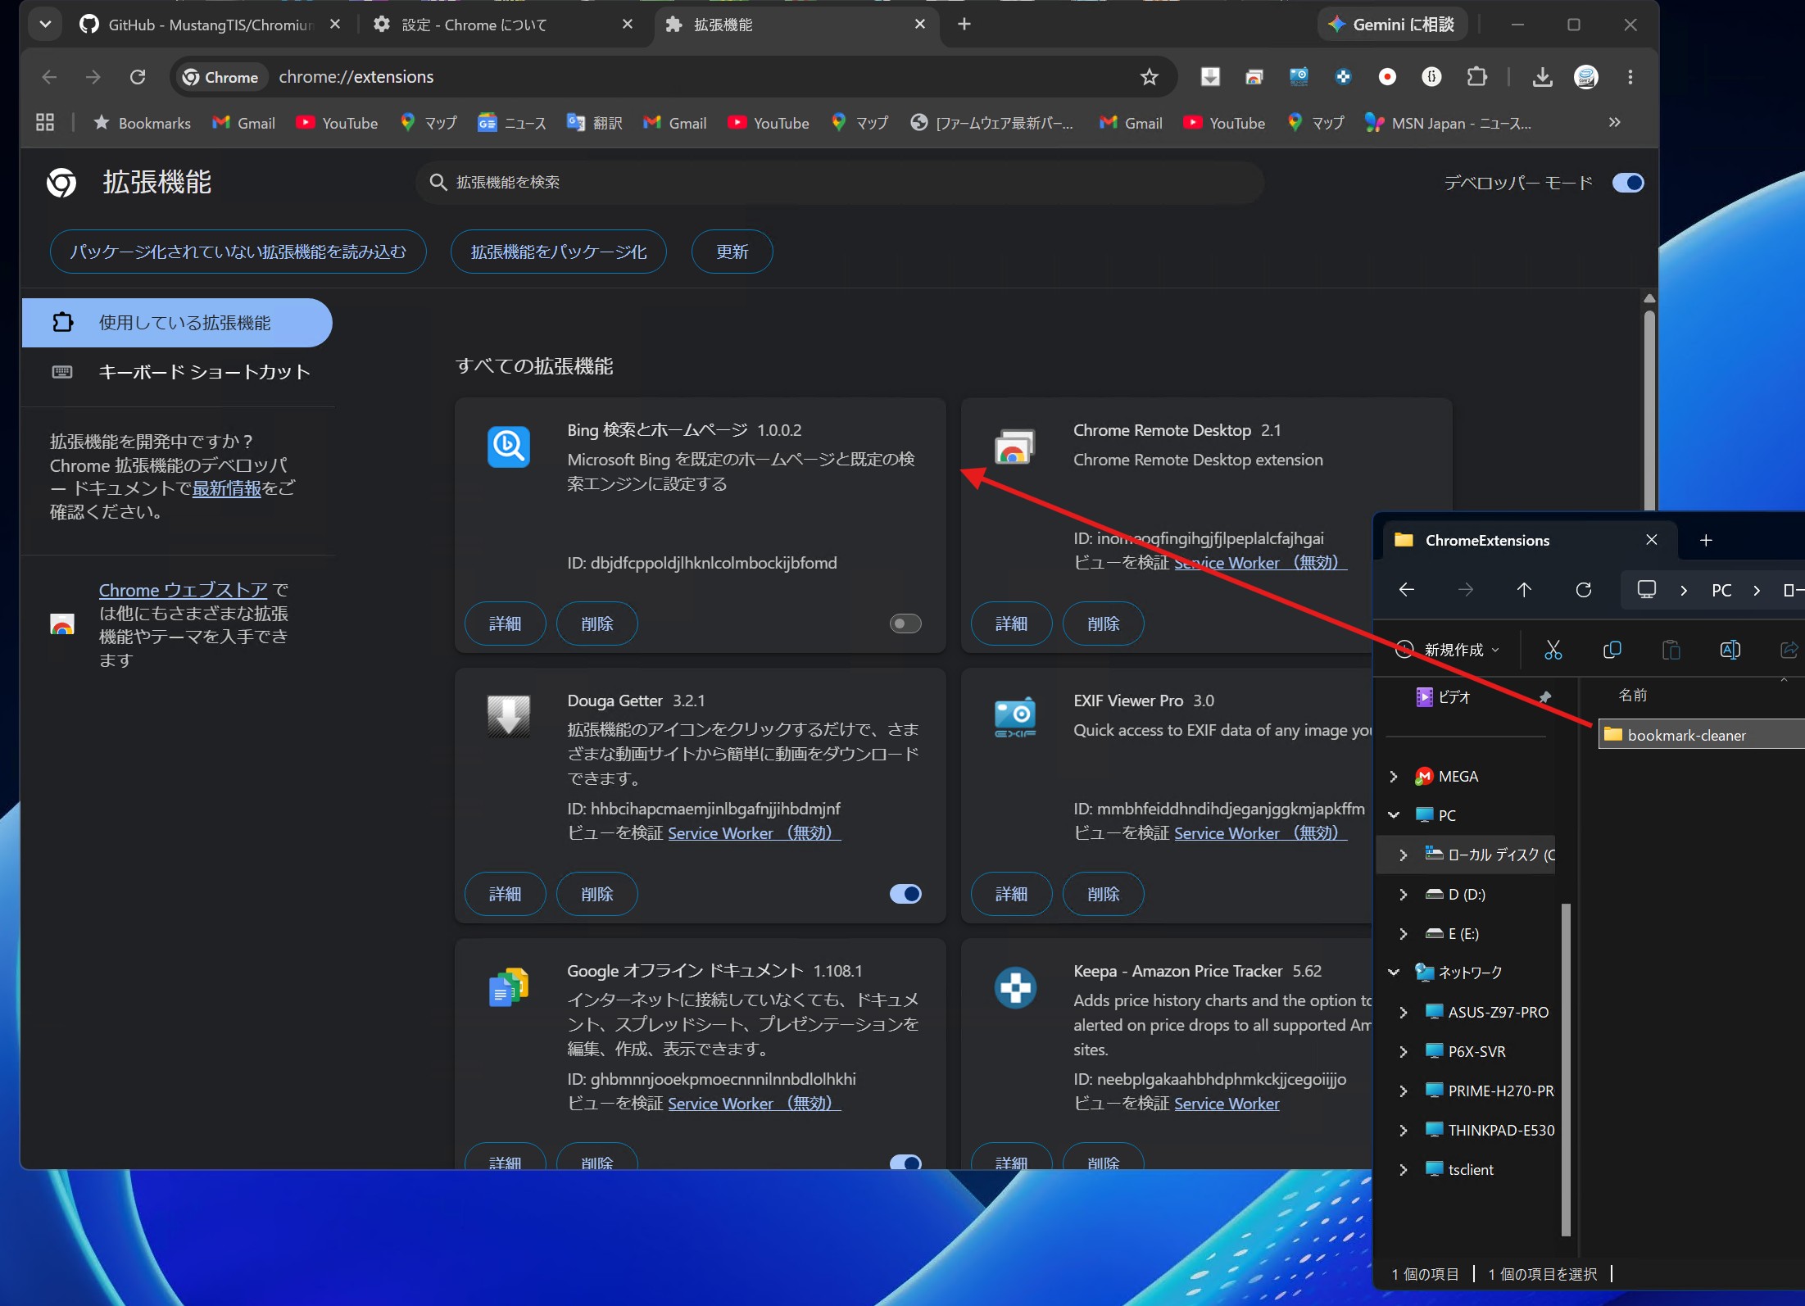Open the MSN Japan bookmark

(1447, 123)
